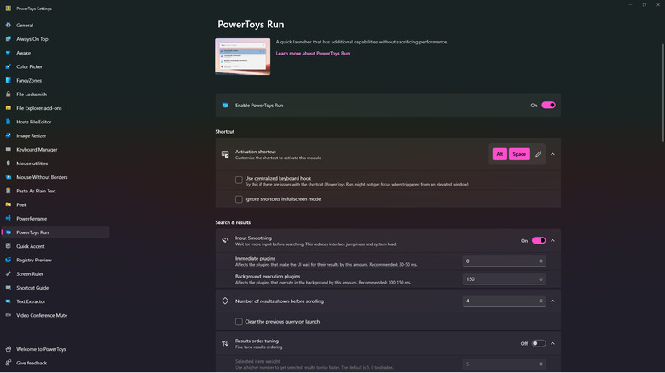This screenshot has width=665, height=373.
Task: Turn on the Results order tuning toggle
Action: tap(539, 343)
